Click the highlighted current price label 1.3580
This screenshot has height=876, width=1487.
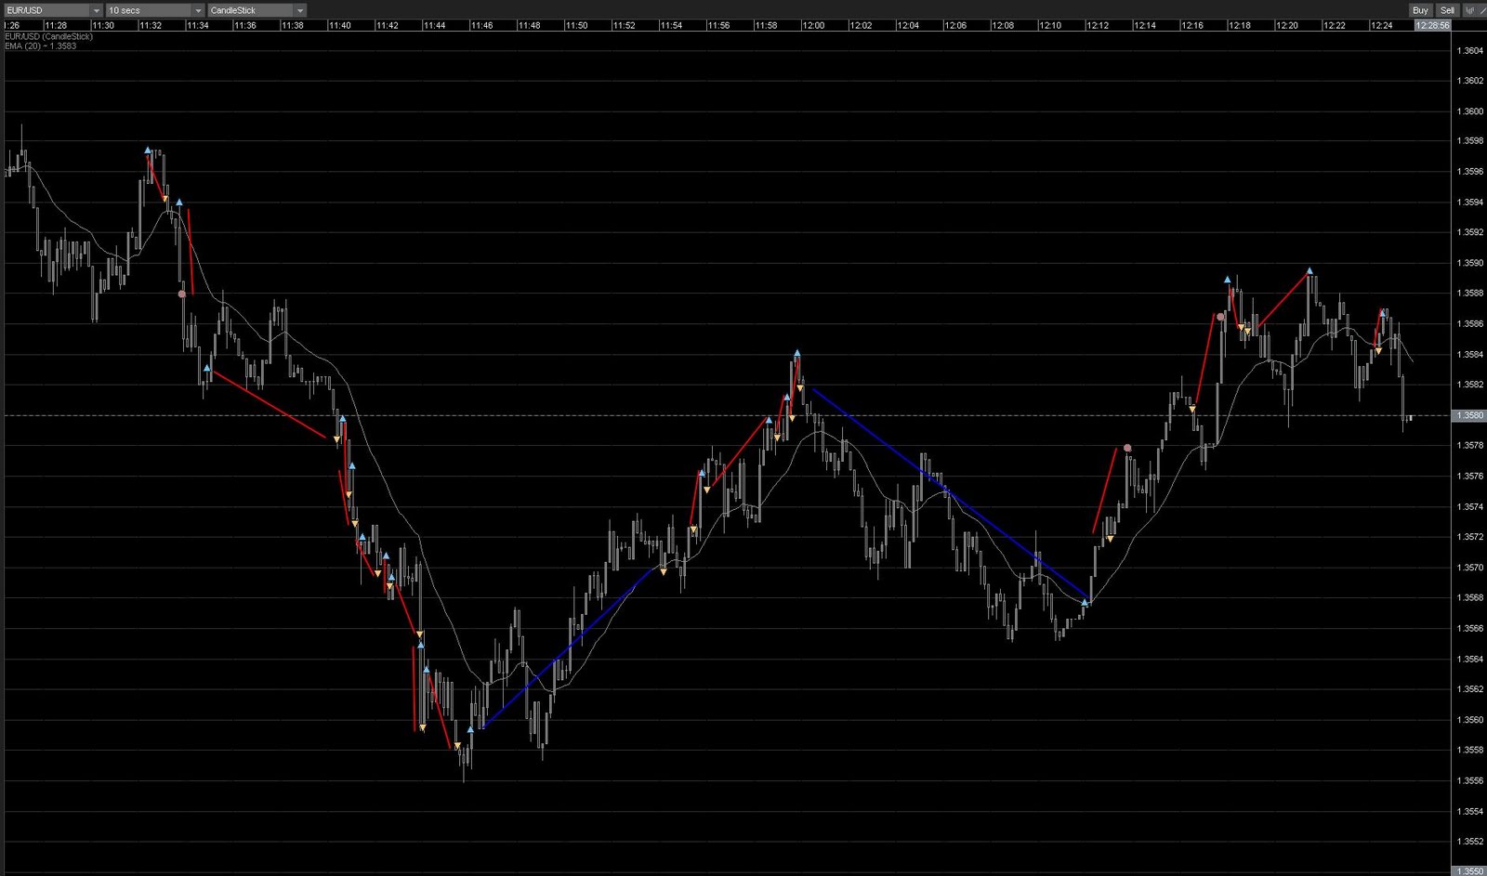(x=1469, y=415)
